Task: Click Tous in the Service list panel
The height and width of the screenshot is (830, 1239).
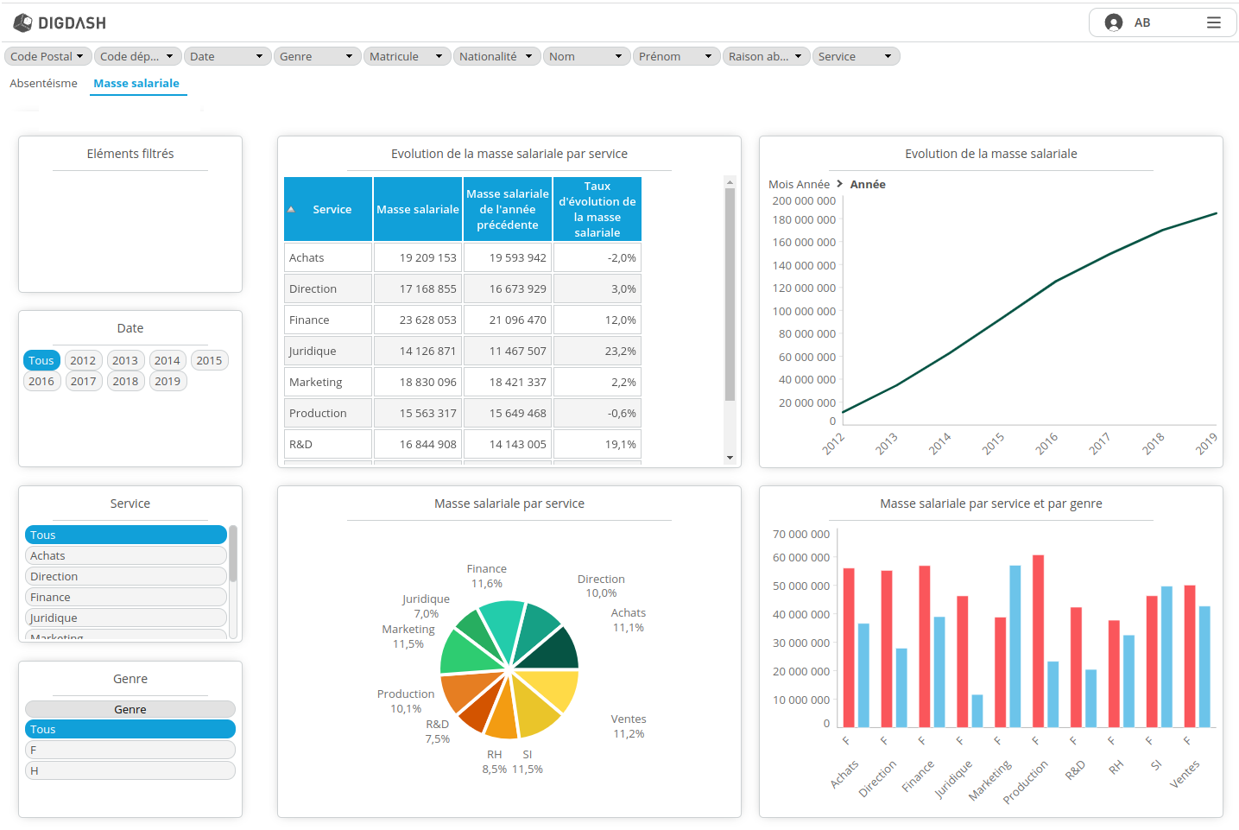Action: 125,535
